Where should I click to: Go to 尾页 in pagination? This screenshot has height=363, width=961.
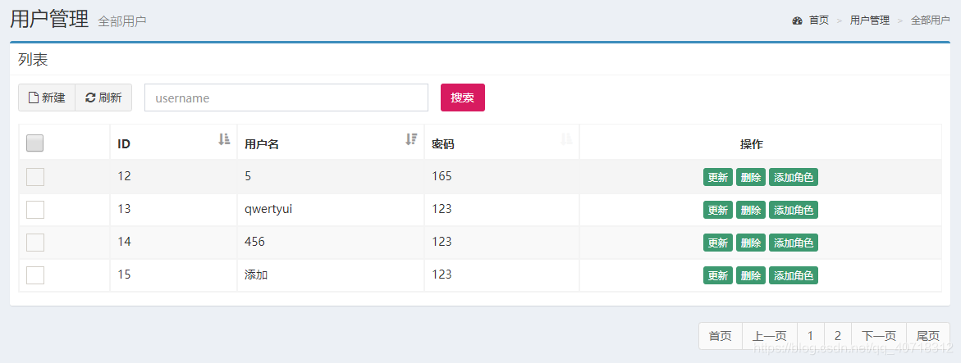click(x=928, y=336)
